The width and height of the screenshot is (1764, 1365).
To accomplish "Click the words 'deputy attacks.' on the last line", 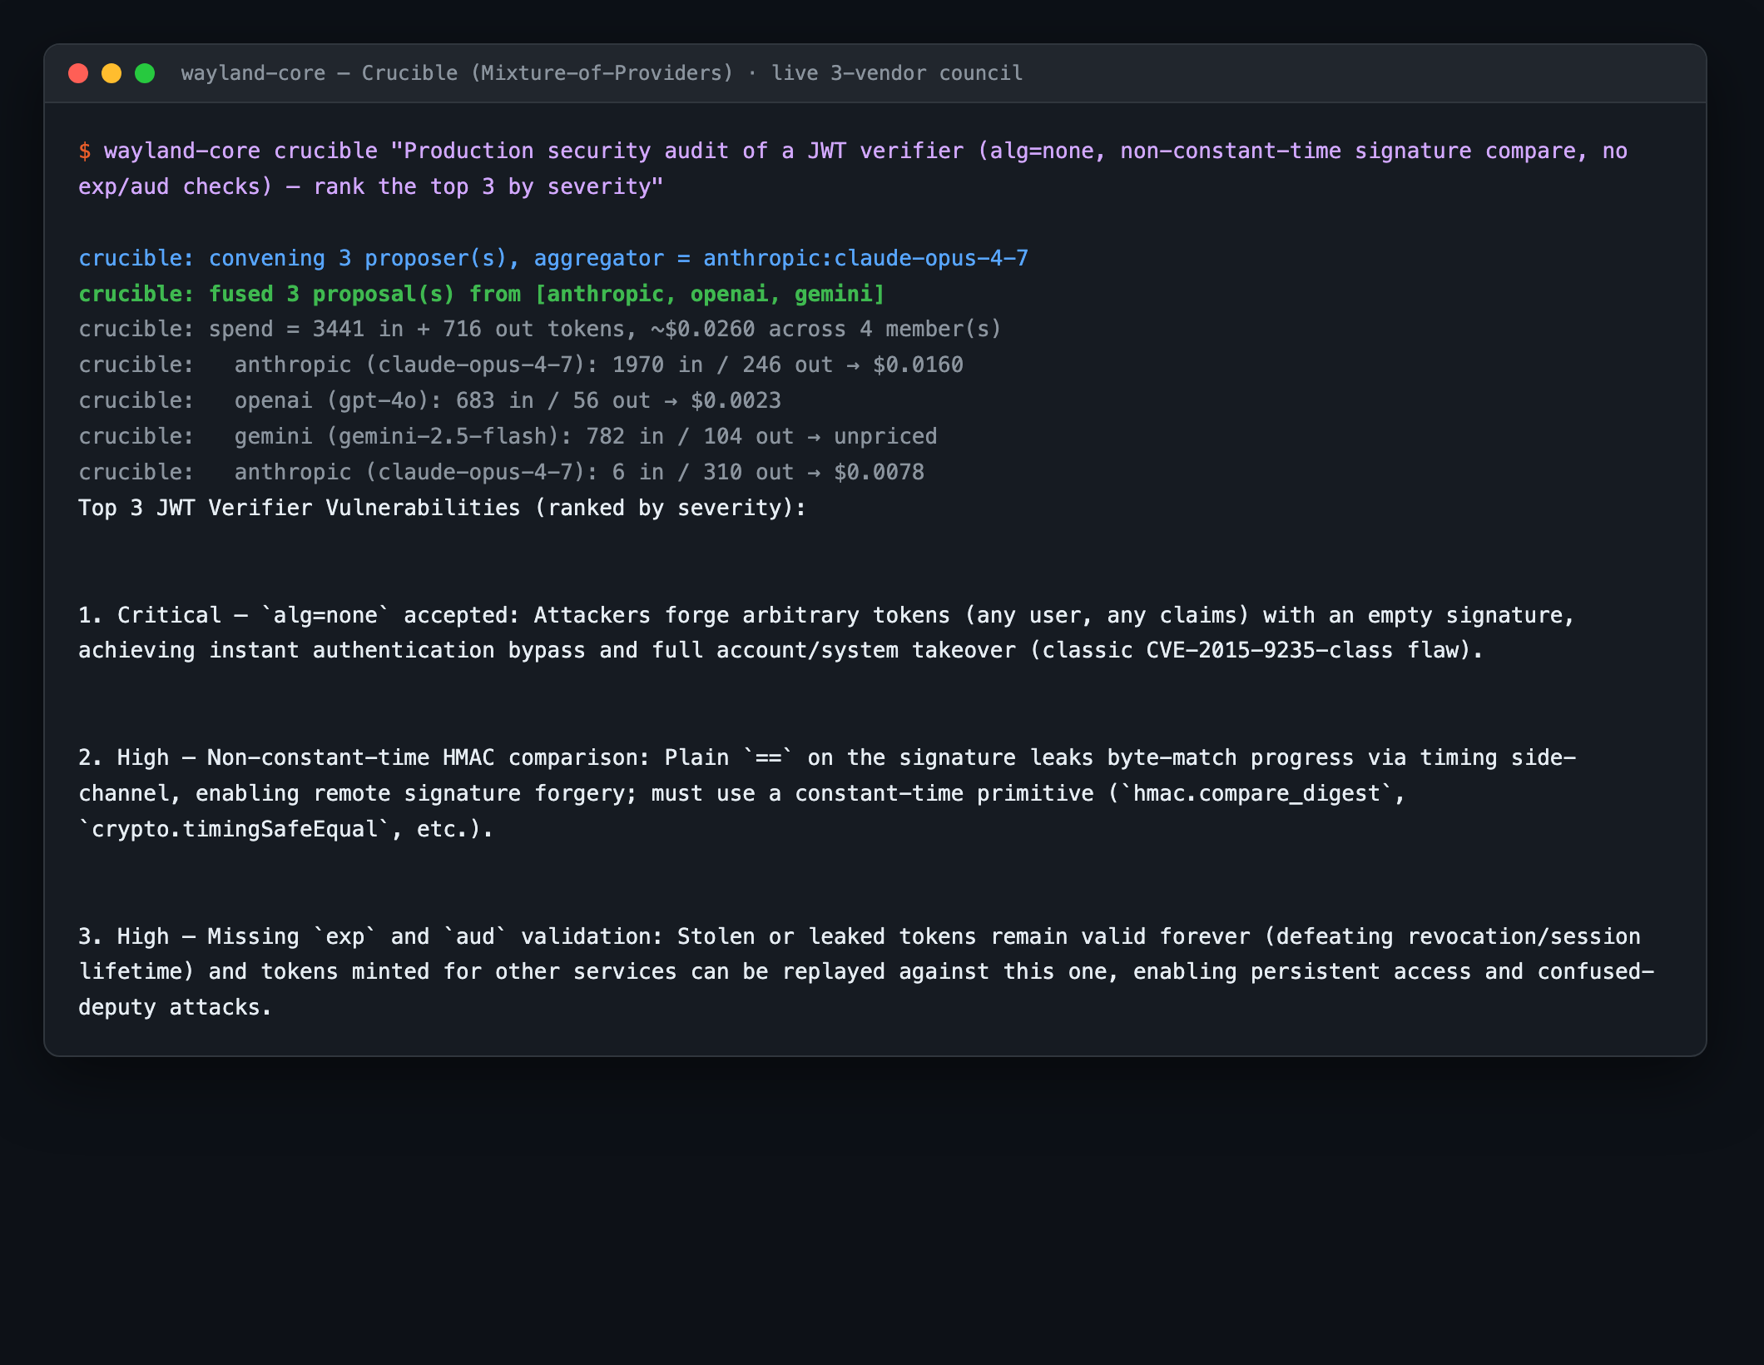I will click(176, 1008).
